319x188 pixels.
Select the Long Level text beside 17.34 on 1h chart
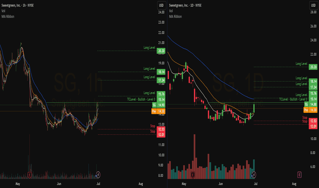(x=149, y=77)
